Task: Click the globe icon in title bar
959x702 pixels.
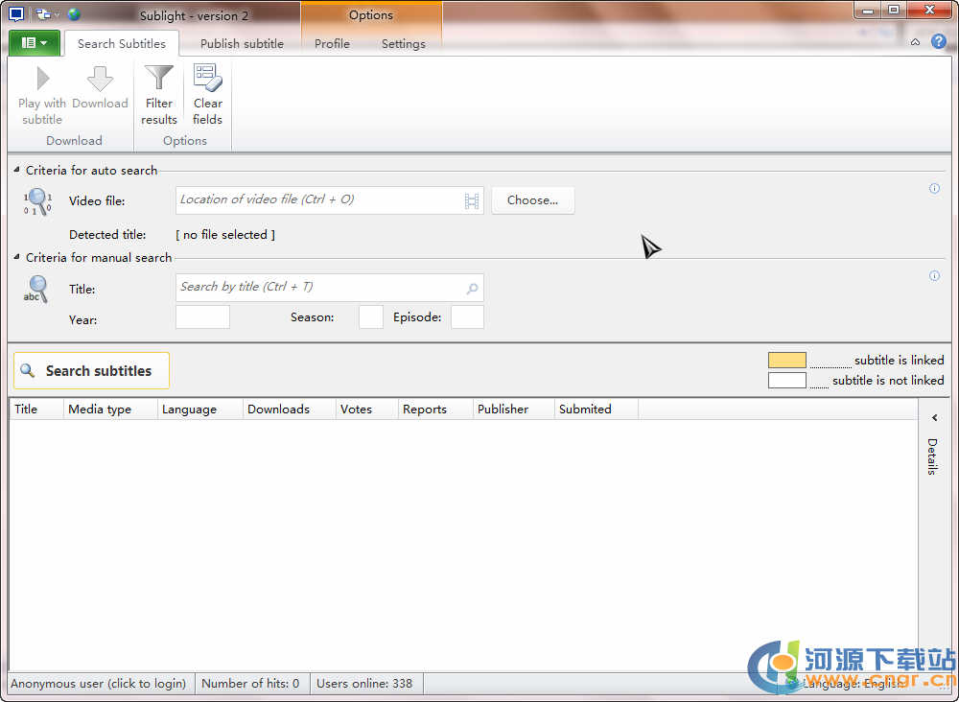Action: point(74,14)
